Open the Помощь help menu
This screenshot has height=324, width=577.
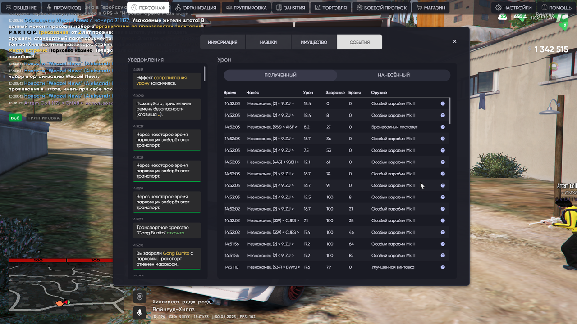(557, 8)
